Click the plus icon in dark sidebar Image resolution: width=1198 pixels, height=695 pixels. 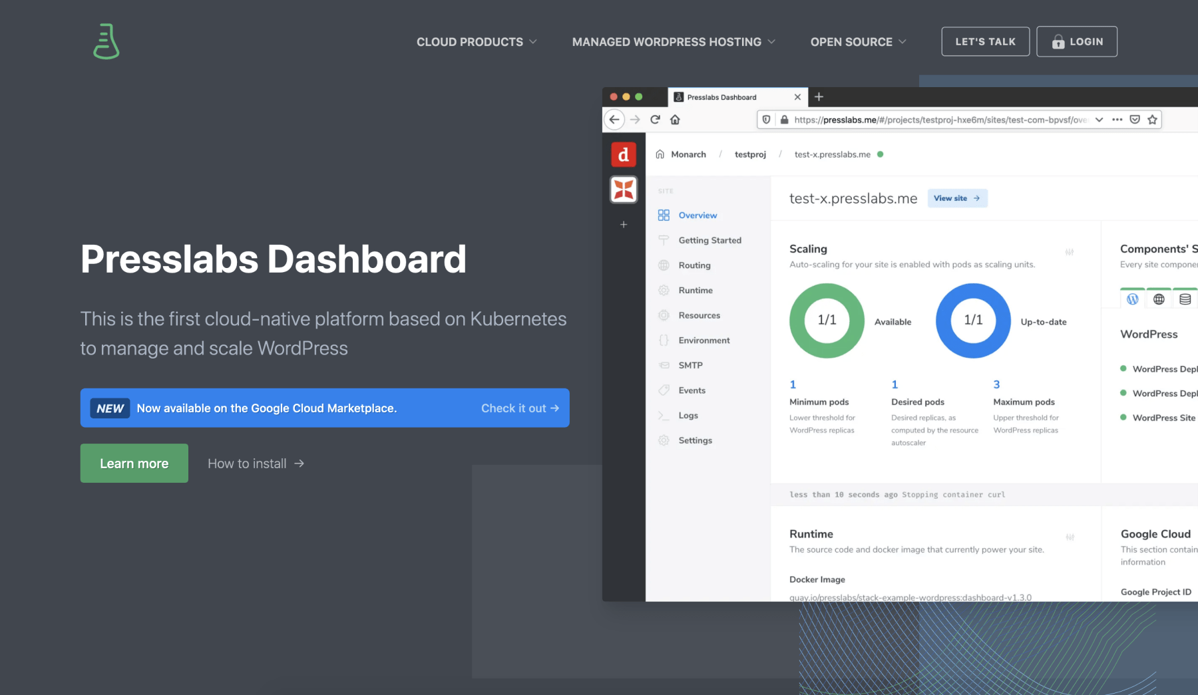pyautogui.click(x=624, y=225)
